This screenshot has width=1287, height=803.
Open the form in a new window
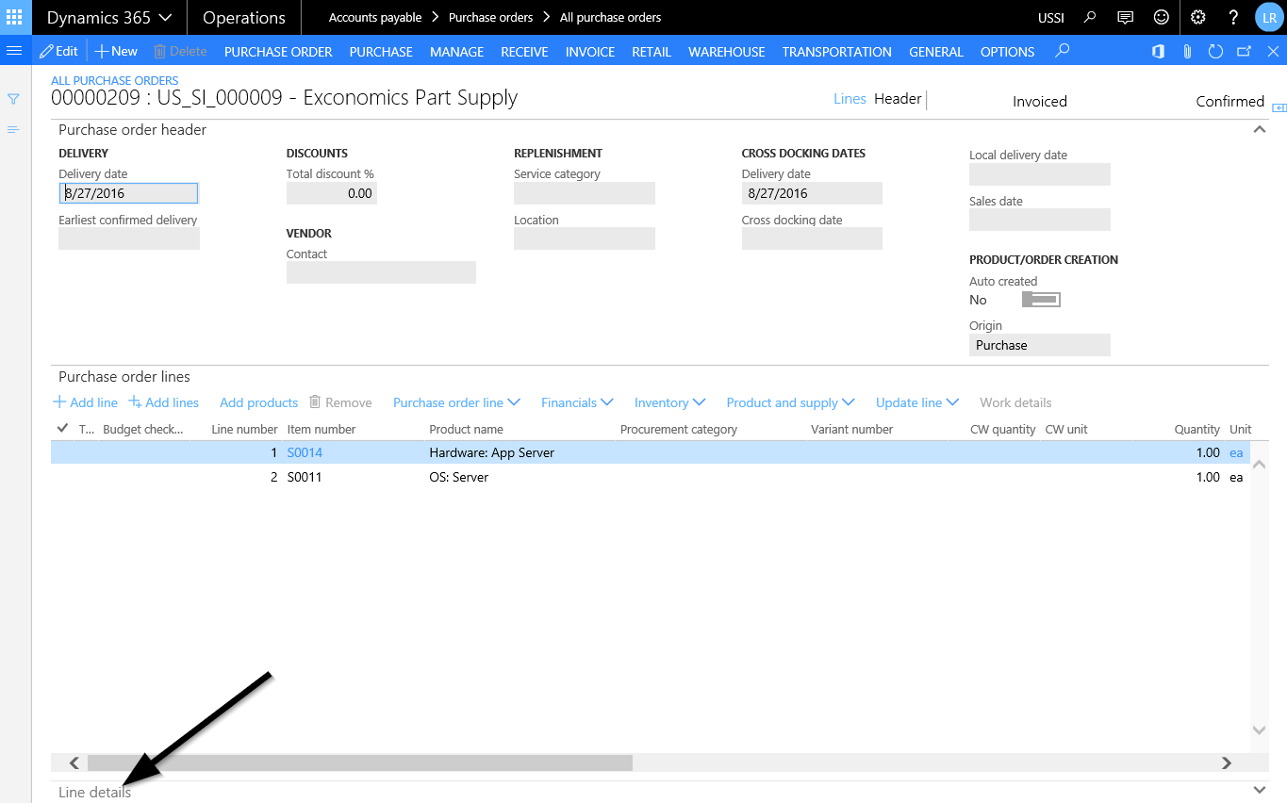point(1244,52)
